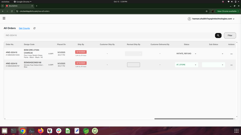
Task: Open Sub Status dropdown for the AT_STORE row
Action: [x=213, y=65]
